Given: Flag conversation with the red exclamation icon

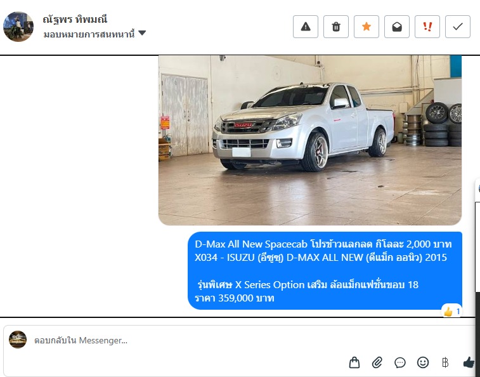Looking at the screenshot, I should point(427,27).
